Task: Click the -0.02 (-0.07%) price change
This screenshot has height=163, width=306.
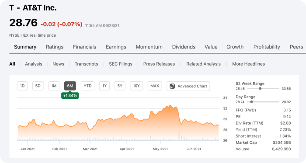Action: point(61,24)
